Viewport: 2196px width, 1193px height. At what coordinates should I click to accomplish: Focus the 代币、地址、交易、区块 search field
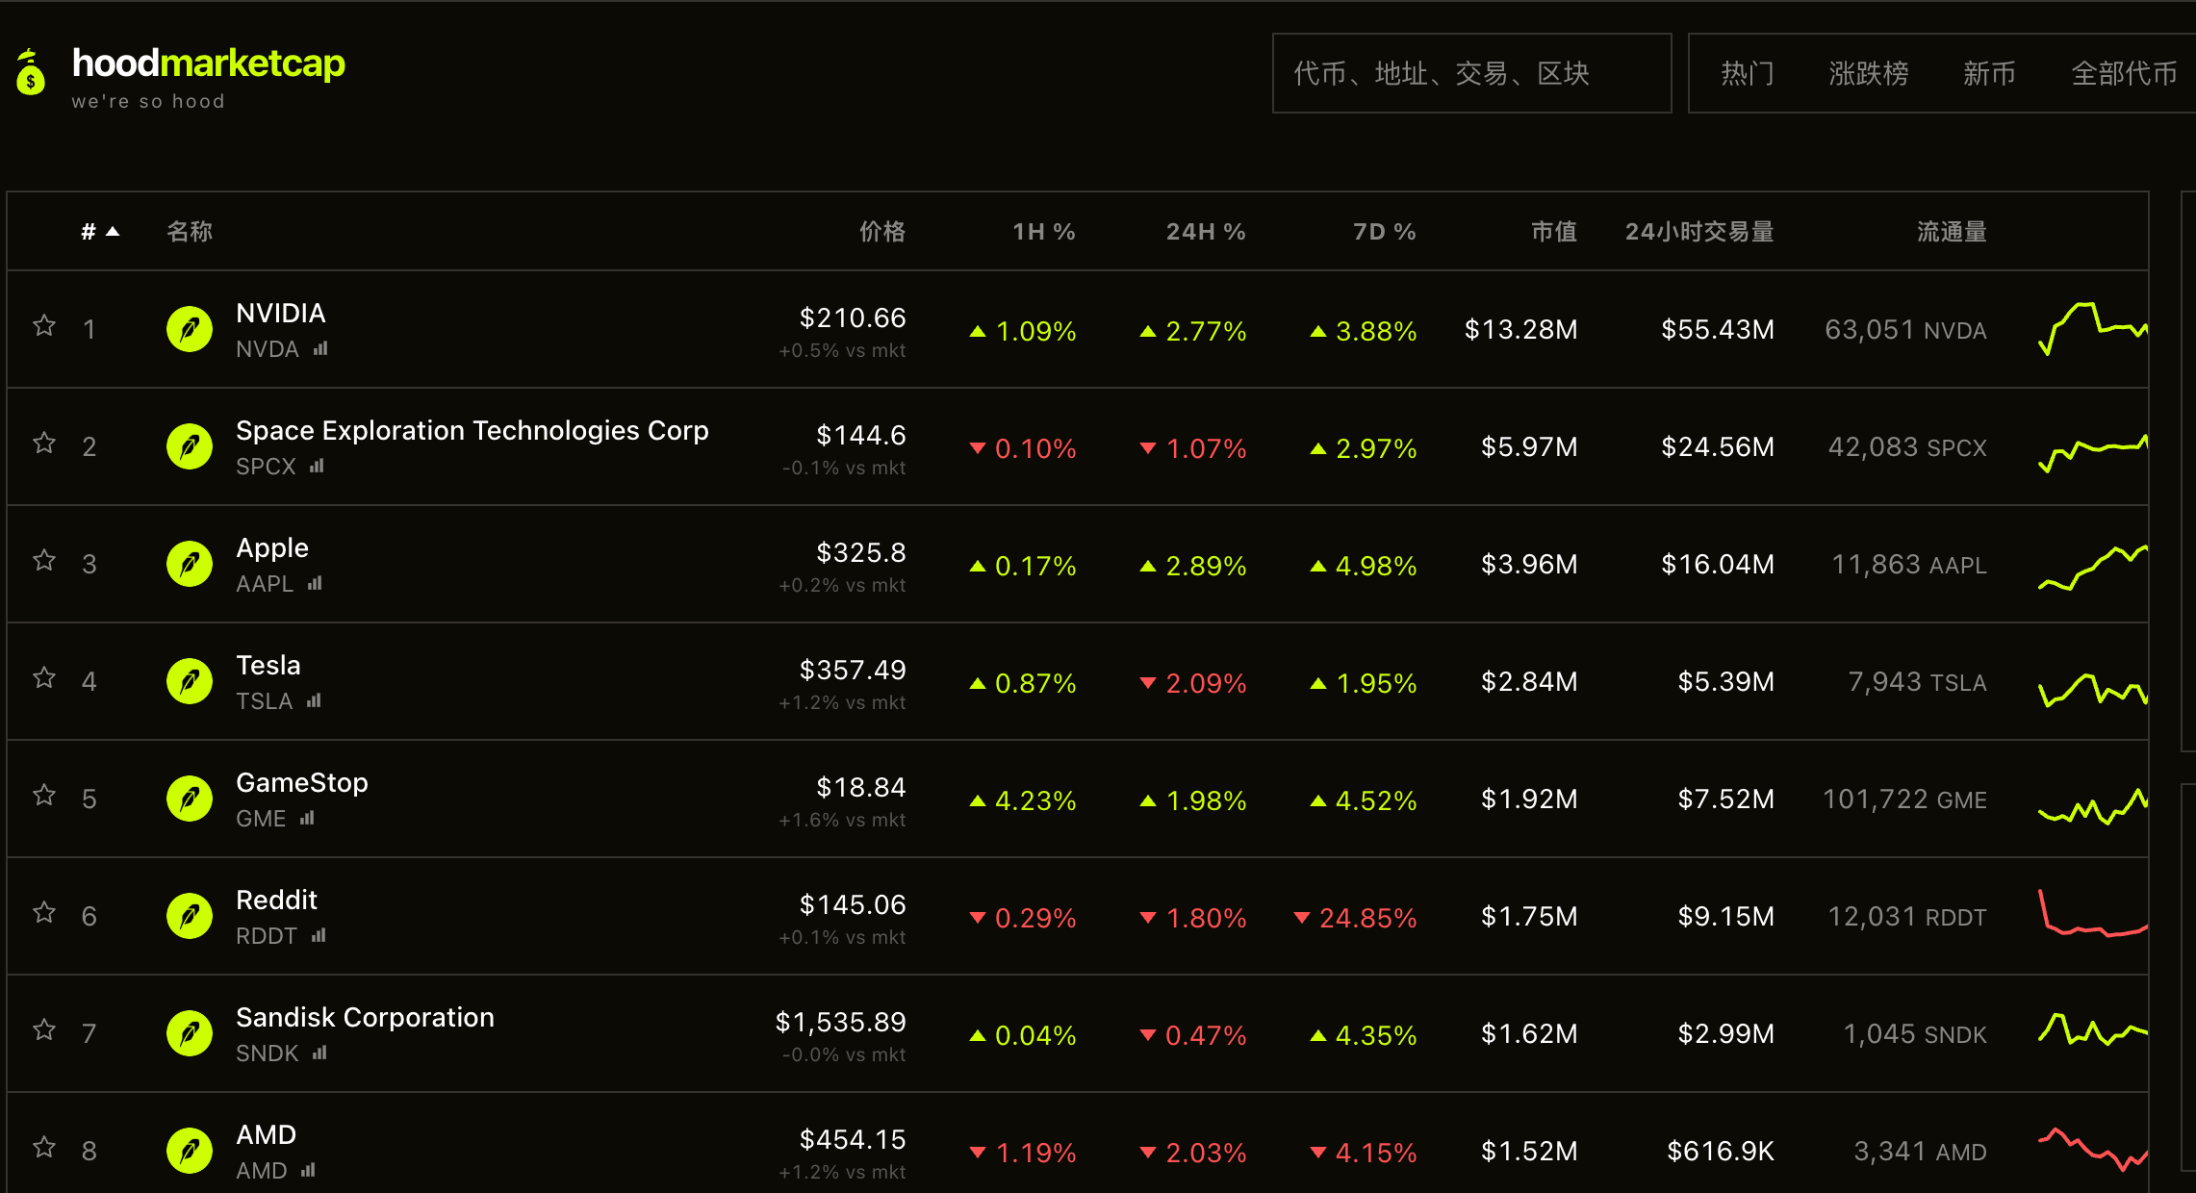point(1471,73)
